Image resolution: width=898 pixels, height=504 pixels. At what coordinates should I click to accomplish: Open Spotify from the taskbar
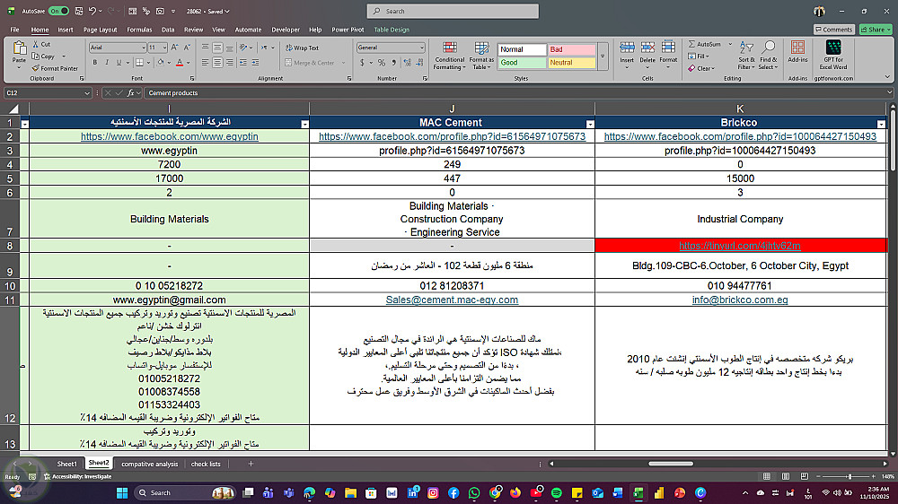pos(556,492)
